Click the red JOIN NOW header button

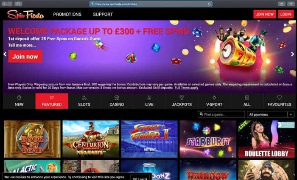click(265, 14)
